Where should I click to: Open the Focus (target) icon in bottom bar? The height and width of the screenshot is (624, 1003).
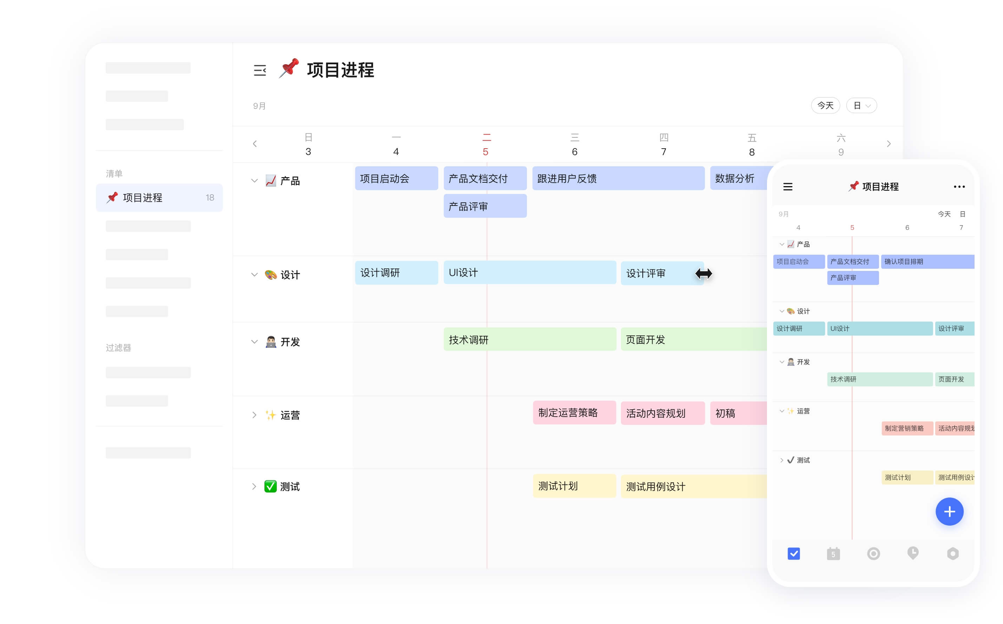pos(873,553)
